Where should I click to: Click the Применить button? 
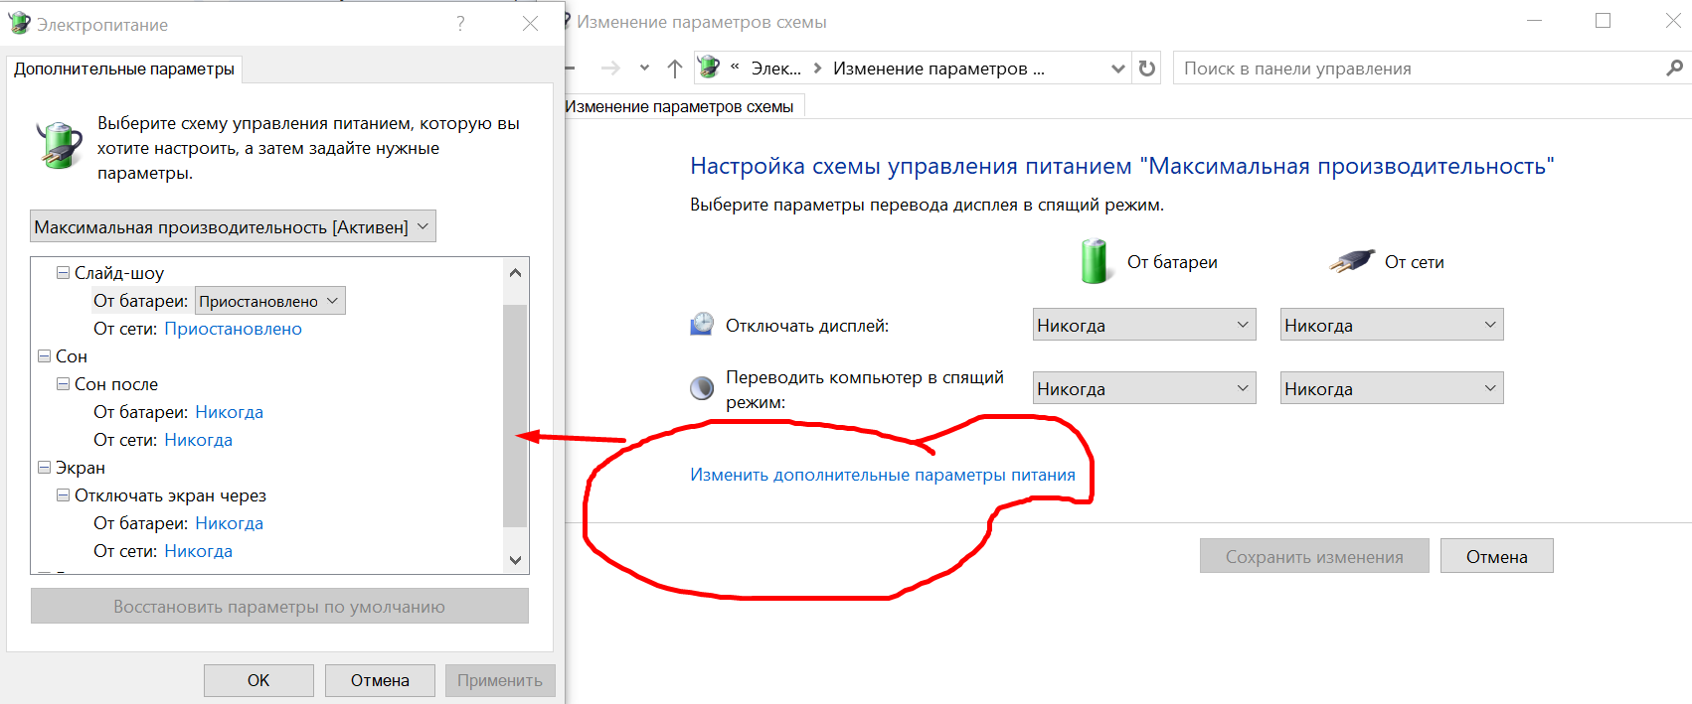[500, 680]
